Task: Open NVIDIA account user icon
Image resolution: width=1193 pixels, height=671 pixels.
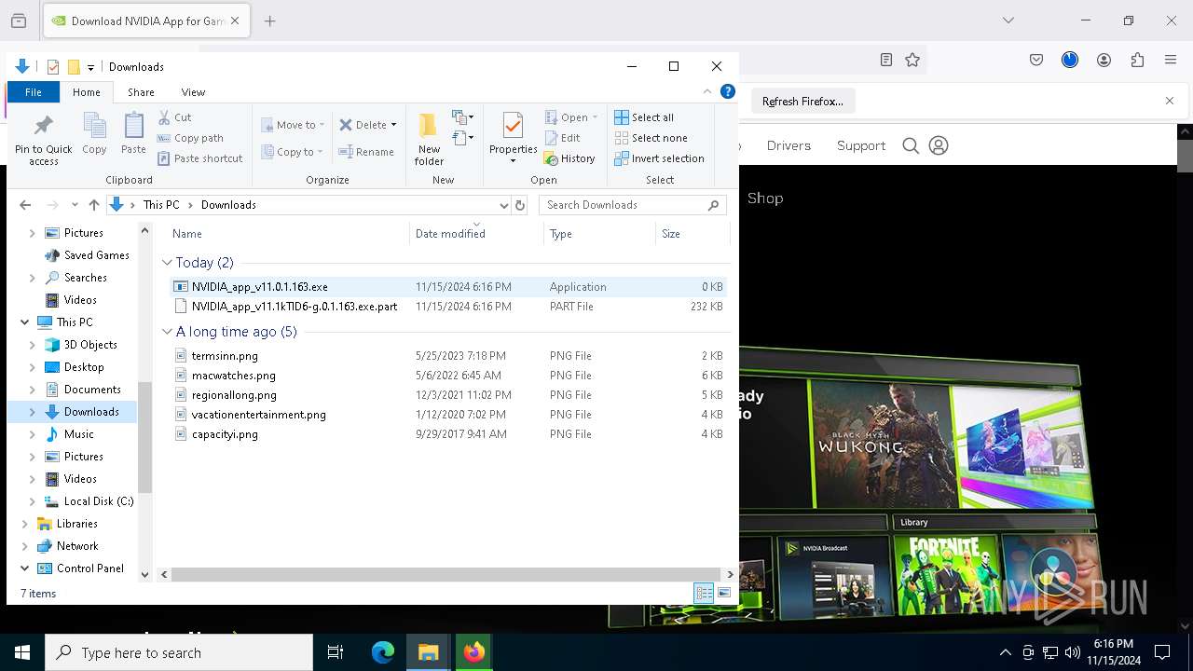Action: tap(939, 145)
